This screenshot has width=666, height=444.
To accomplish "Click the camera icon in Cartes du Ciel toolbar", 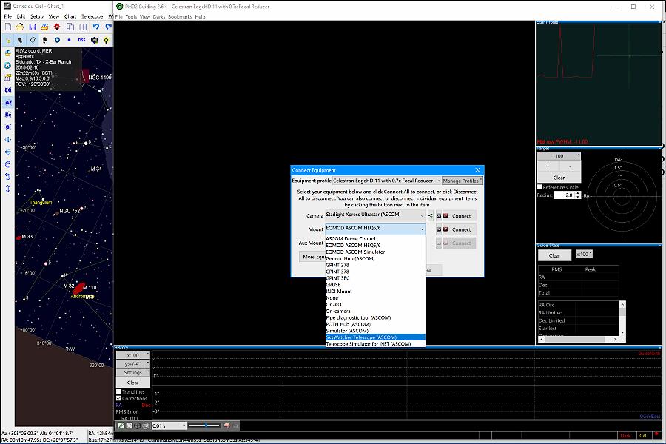I will 94,40.
